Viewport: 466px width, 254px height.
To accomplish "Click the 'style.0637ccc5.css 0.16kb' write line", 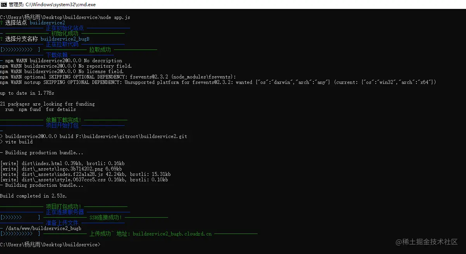I will [84, 180].
